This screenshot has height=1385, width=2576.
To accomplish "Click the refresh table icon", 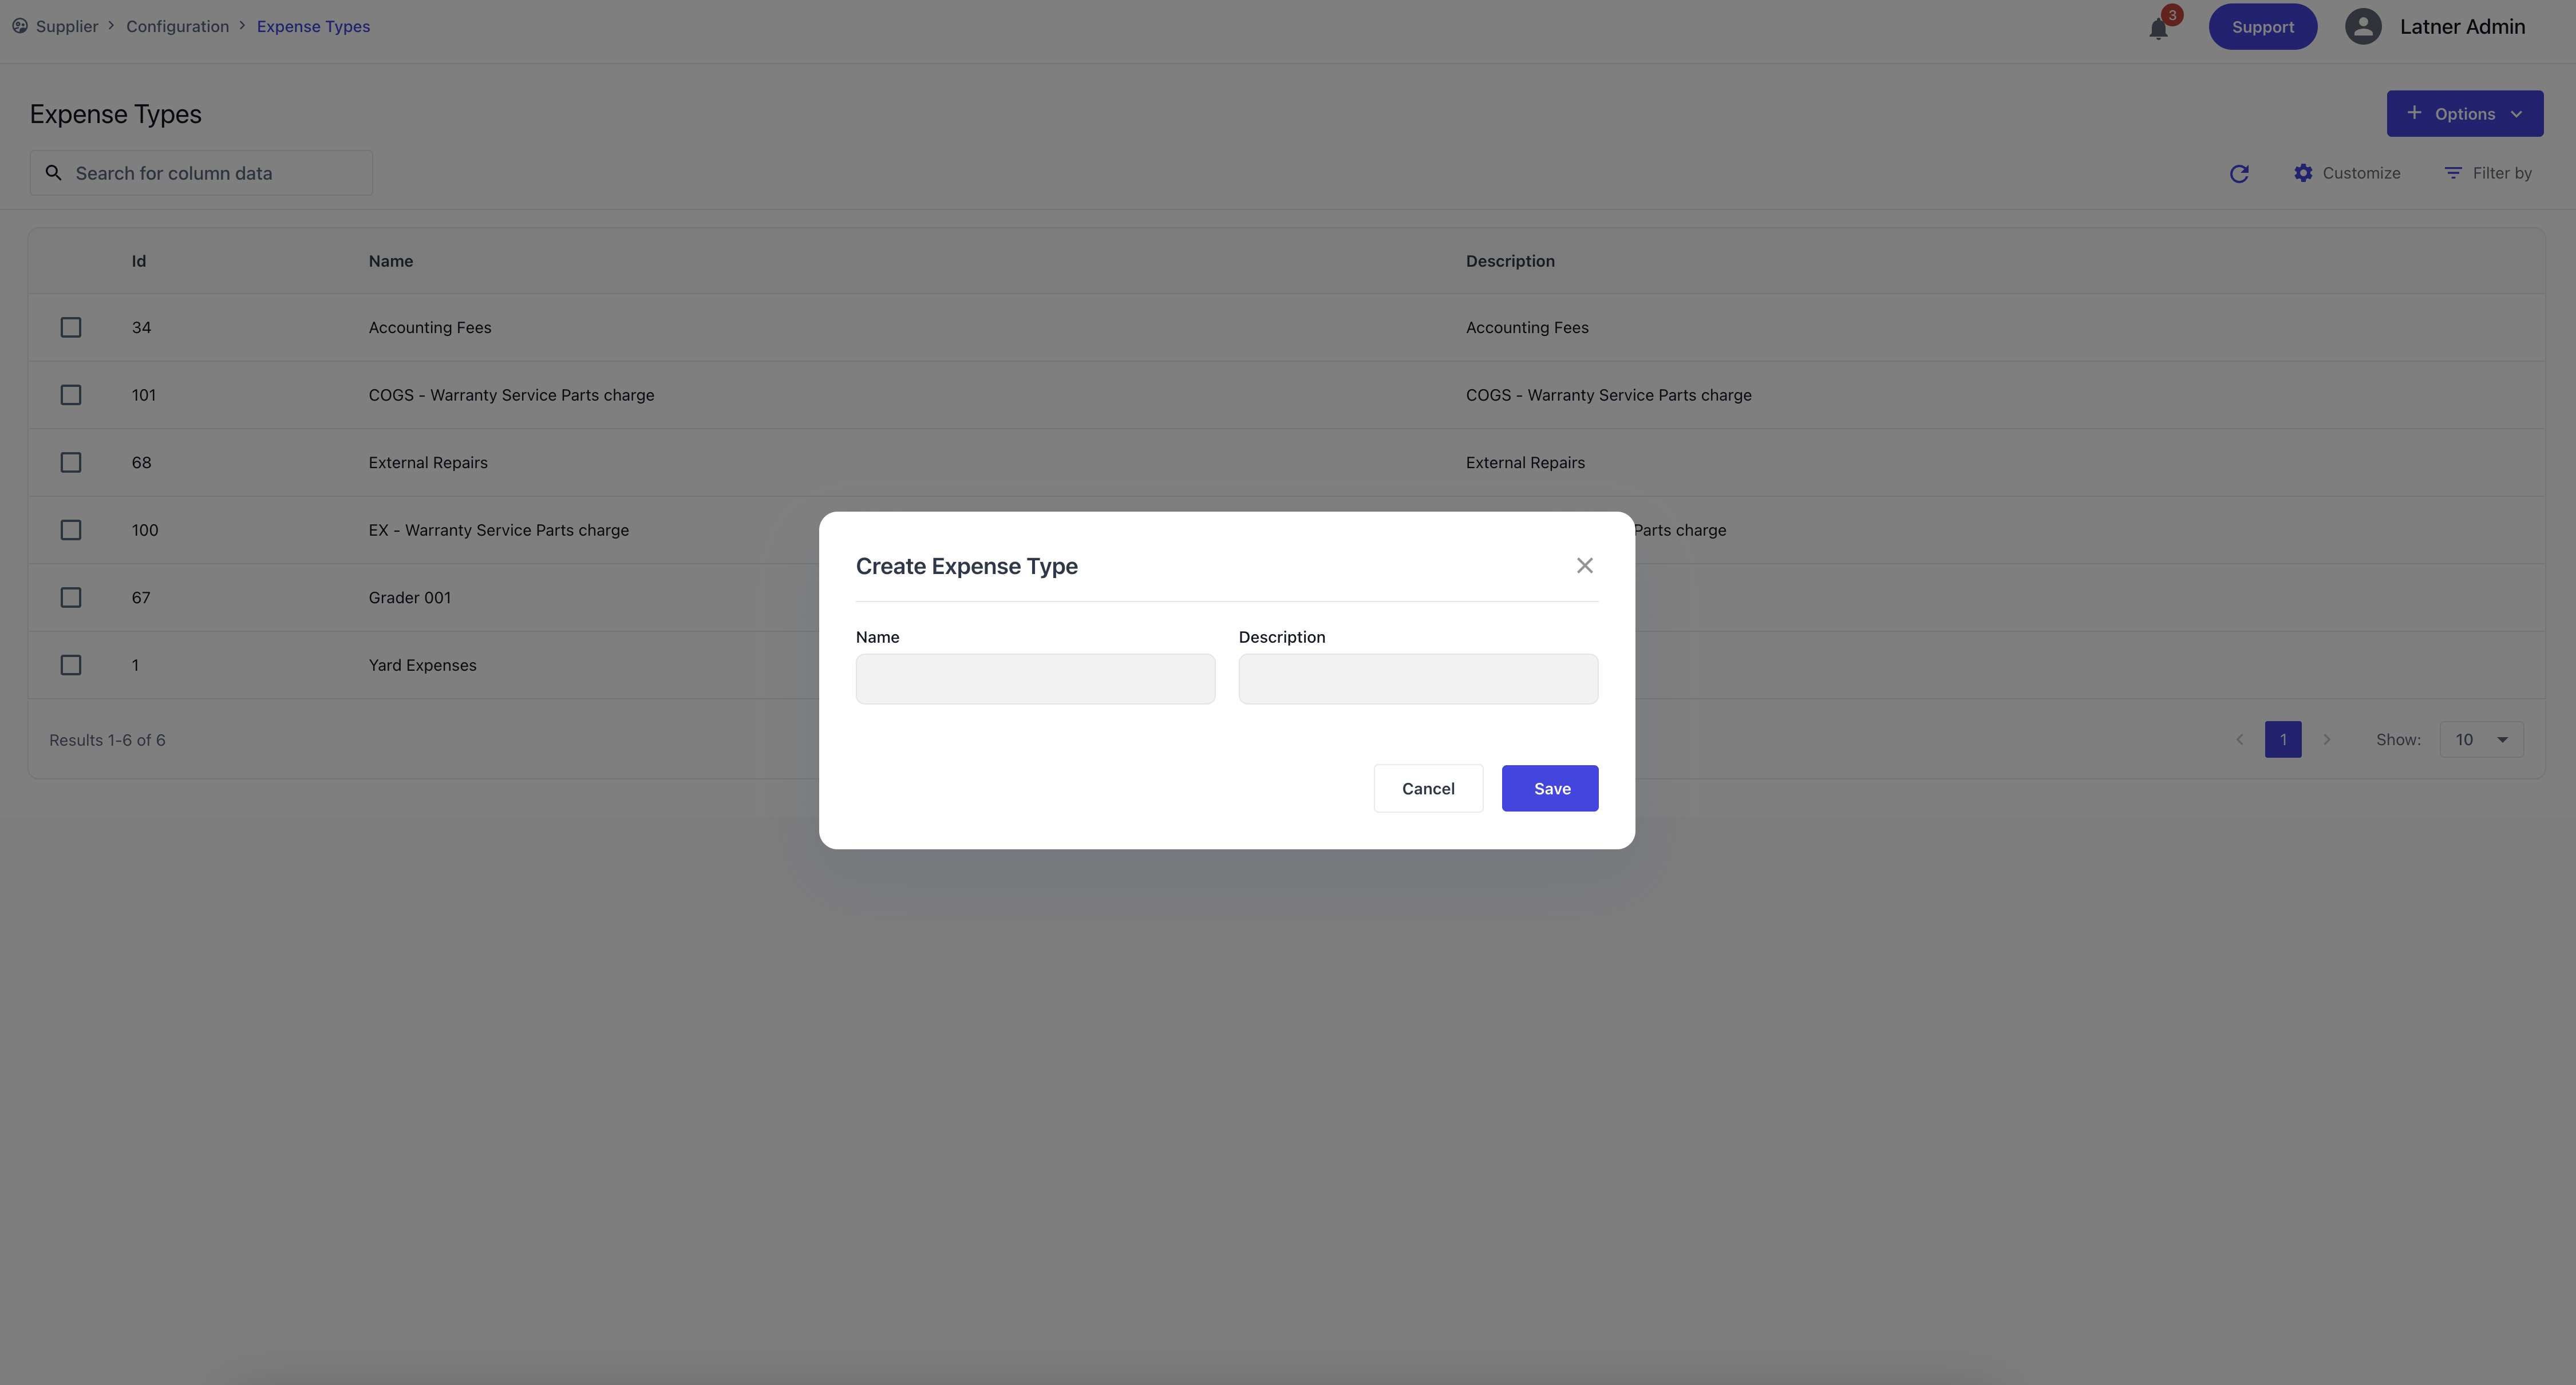I will point(2239,174).
